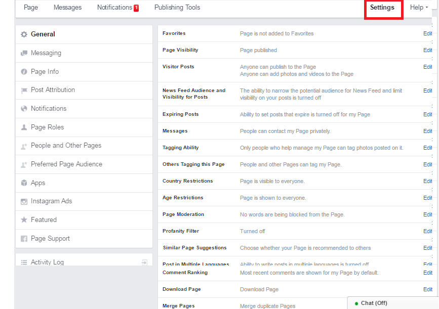Click 'Turned off' Profanity Filter value
Screen dimensions: 439x309
click(x=253, y=231)
